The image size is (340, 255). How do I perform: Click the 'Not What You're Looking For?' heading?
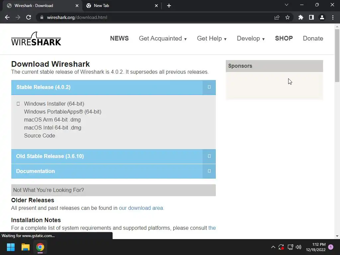pos(114,190)
